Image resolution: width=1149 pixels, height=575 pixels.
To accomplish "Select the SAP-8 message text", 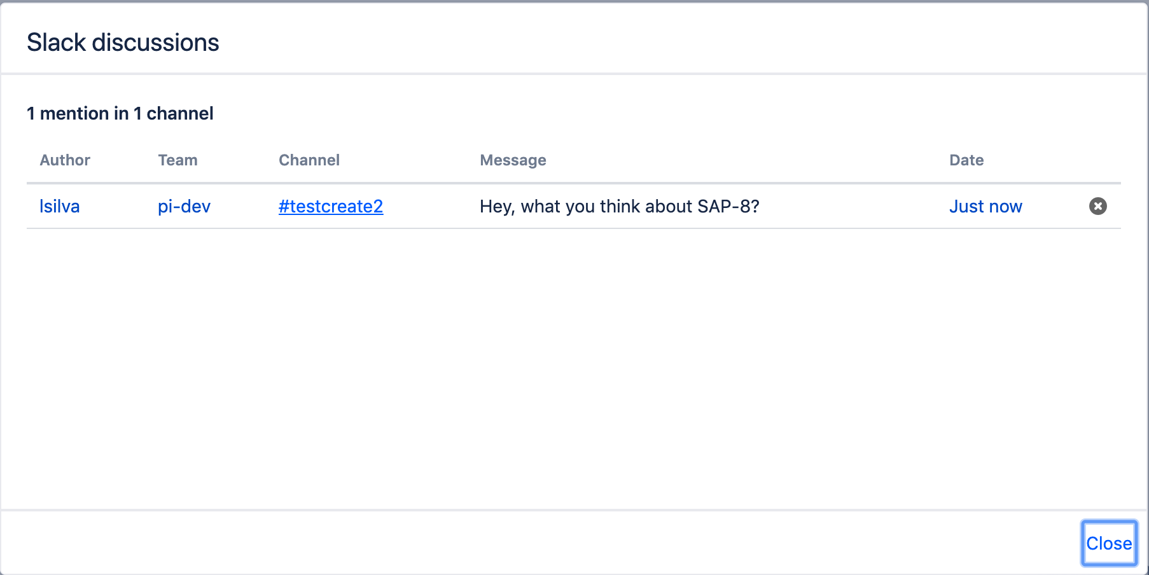I will pos(619,206).
